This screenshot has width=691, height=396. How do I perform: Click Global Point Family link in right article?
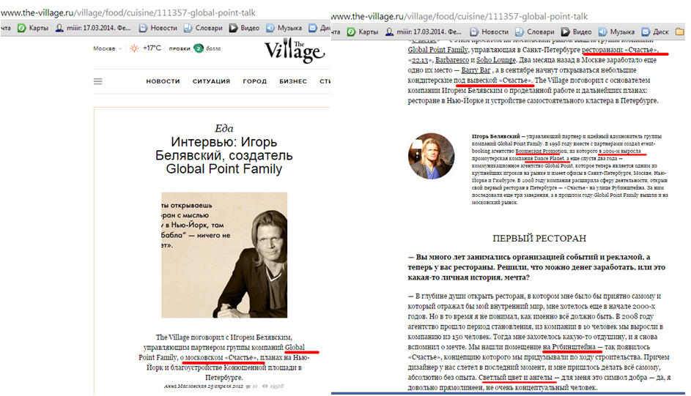pyautogui.click(x=437, y=51)
